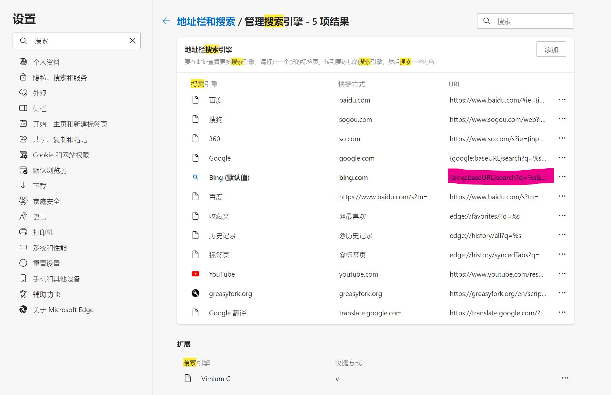
Task: Open more actions for 搜狗 row
Action: pos(562,119)
